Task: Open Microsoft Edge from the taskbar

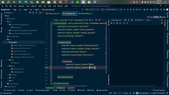Action: tap(26, 2)
